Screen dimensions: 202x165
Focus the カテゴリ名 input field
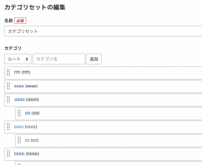(x=59, y=59)
